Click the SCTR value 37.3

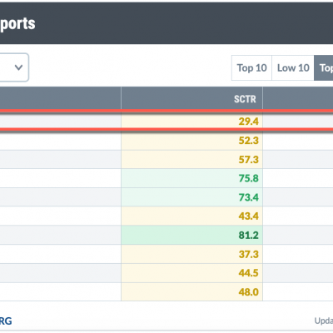(248, 254)
